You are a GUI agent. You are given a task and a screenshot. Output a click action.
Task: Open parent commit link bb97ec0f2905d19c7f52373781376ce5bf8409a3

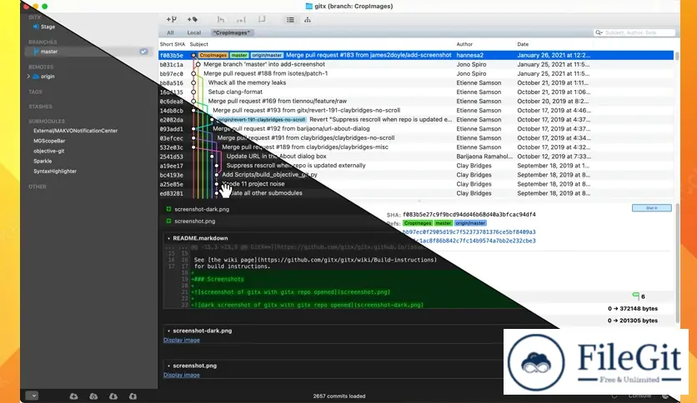tap(469, 231)
